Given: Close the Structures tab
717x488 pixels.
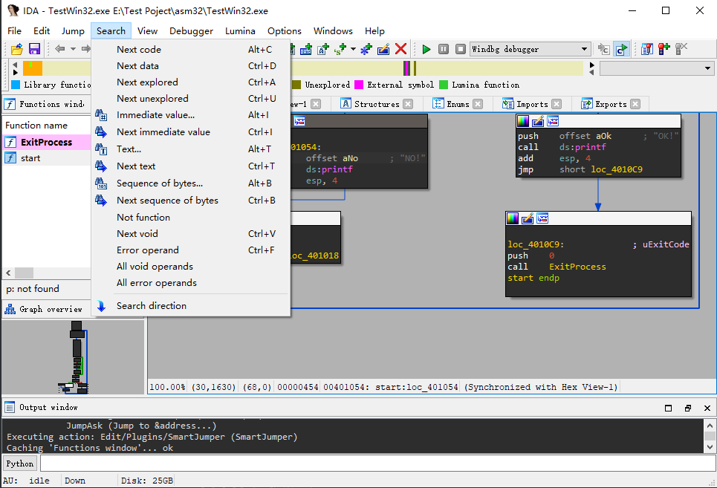Looking at the screenshot, I should click(408, 104).
